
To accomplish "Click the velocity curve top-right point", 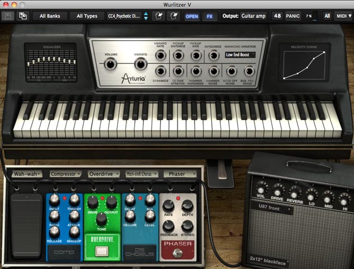I will click(324, 52).
